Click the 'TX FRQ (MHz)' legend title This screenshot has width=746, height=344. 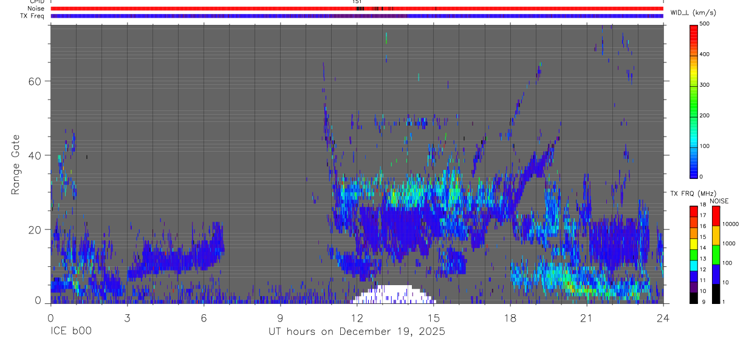(x=692, y=194)
